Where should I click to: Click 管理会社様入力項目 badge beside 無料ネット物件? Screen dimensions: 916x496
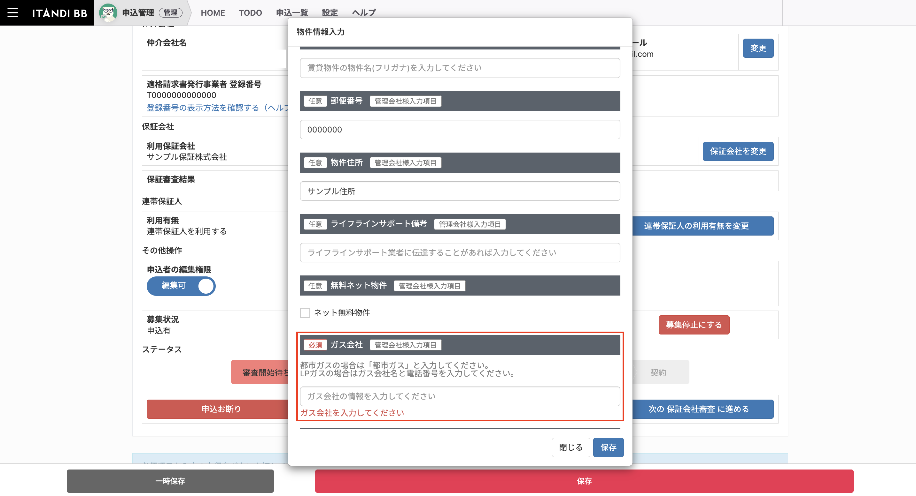tap(429, 286)
